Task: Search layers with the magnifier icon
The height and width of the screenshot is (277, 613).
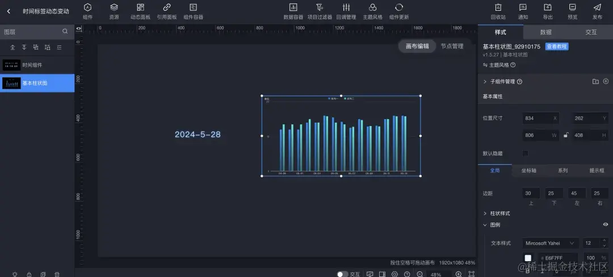Action: (65, 32)
